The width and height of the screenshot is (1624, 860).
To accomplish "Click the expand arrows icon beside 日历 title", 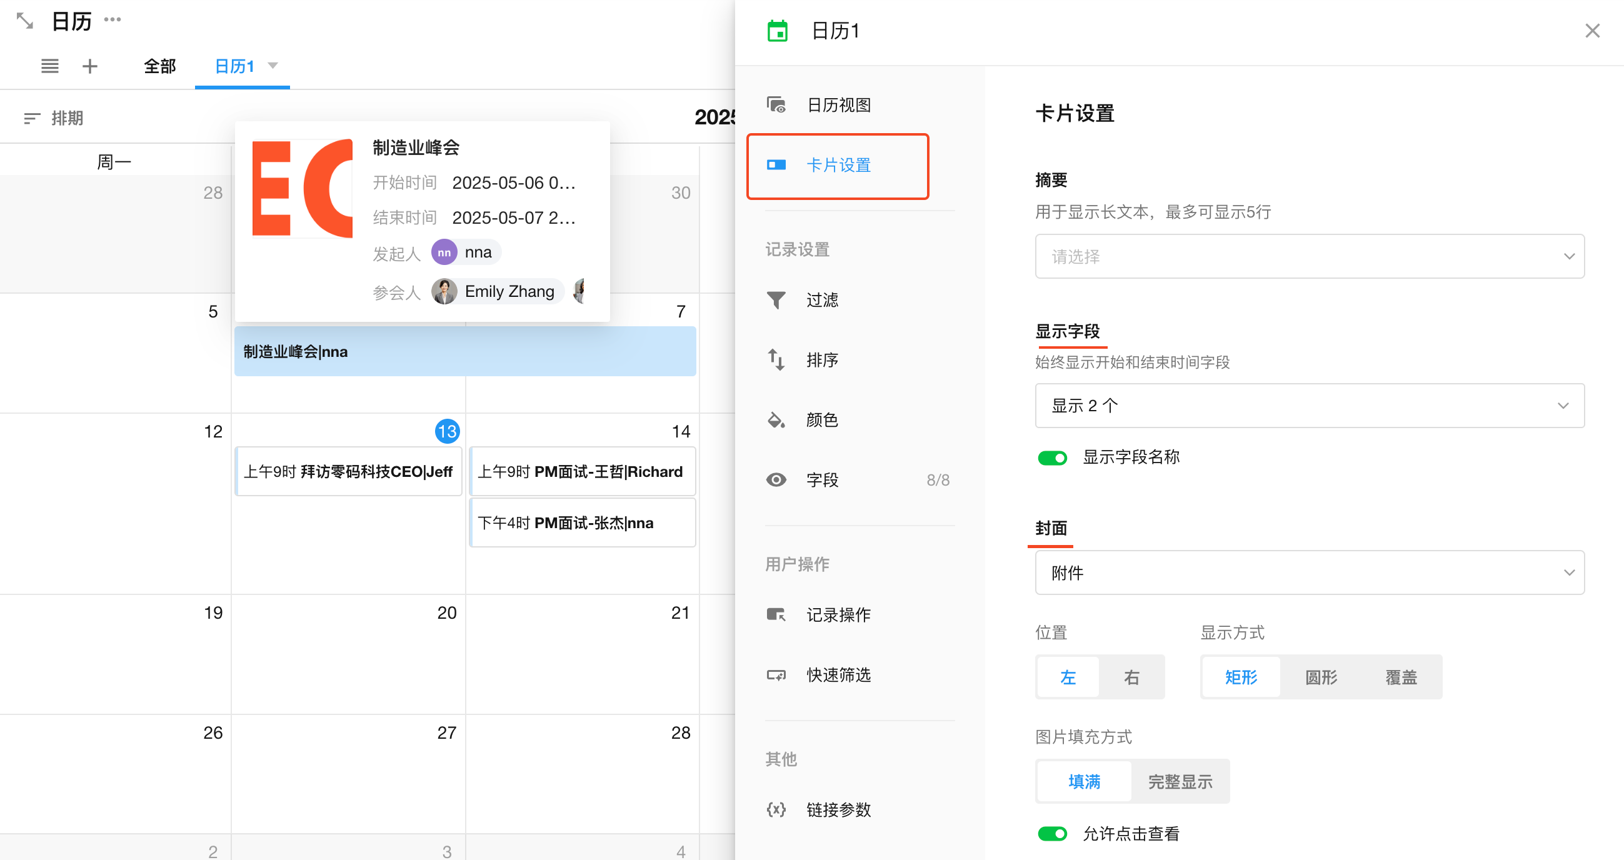I will [x=24, y=21].
